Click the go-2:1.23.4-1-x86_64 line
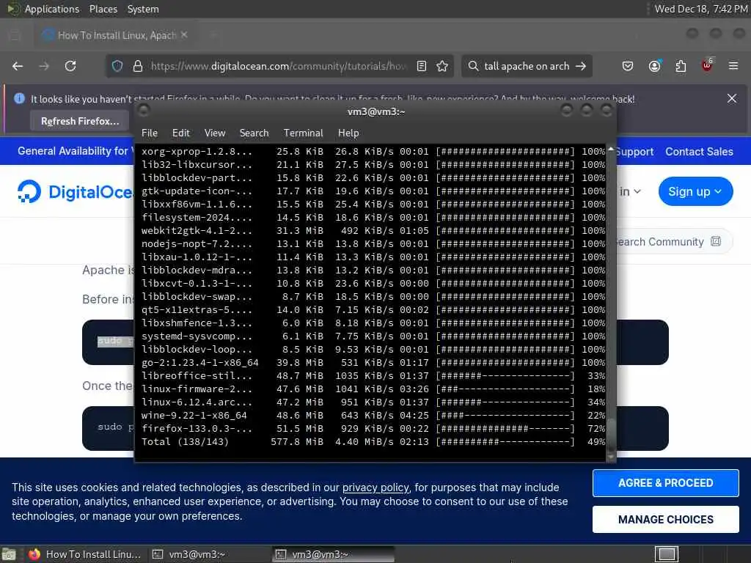751x563 pixels. point(373,362)
